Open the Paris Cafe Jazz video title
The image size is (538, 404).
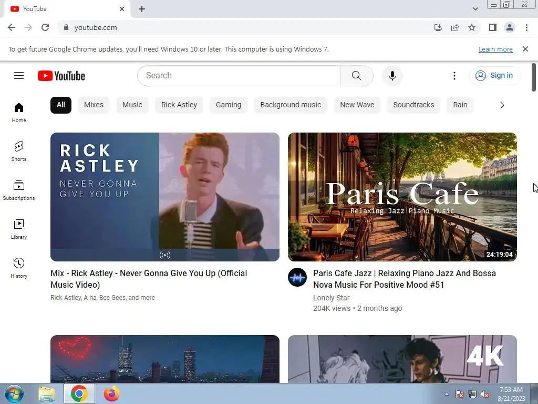(404, 279)
